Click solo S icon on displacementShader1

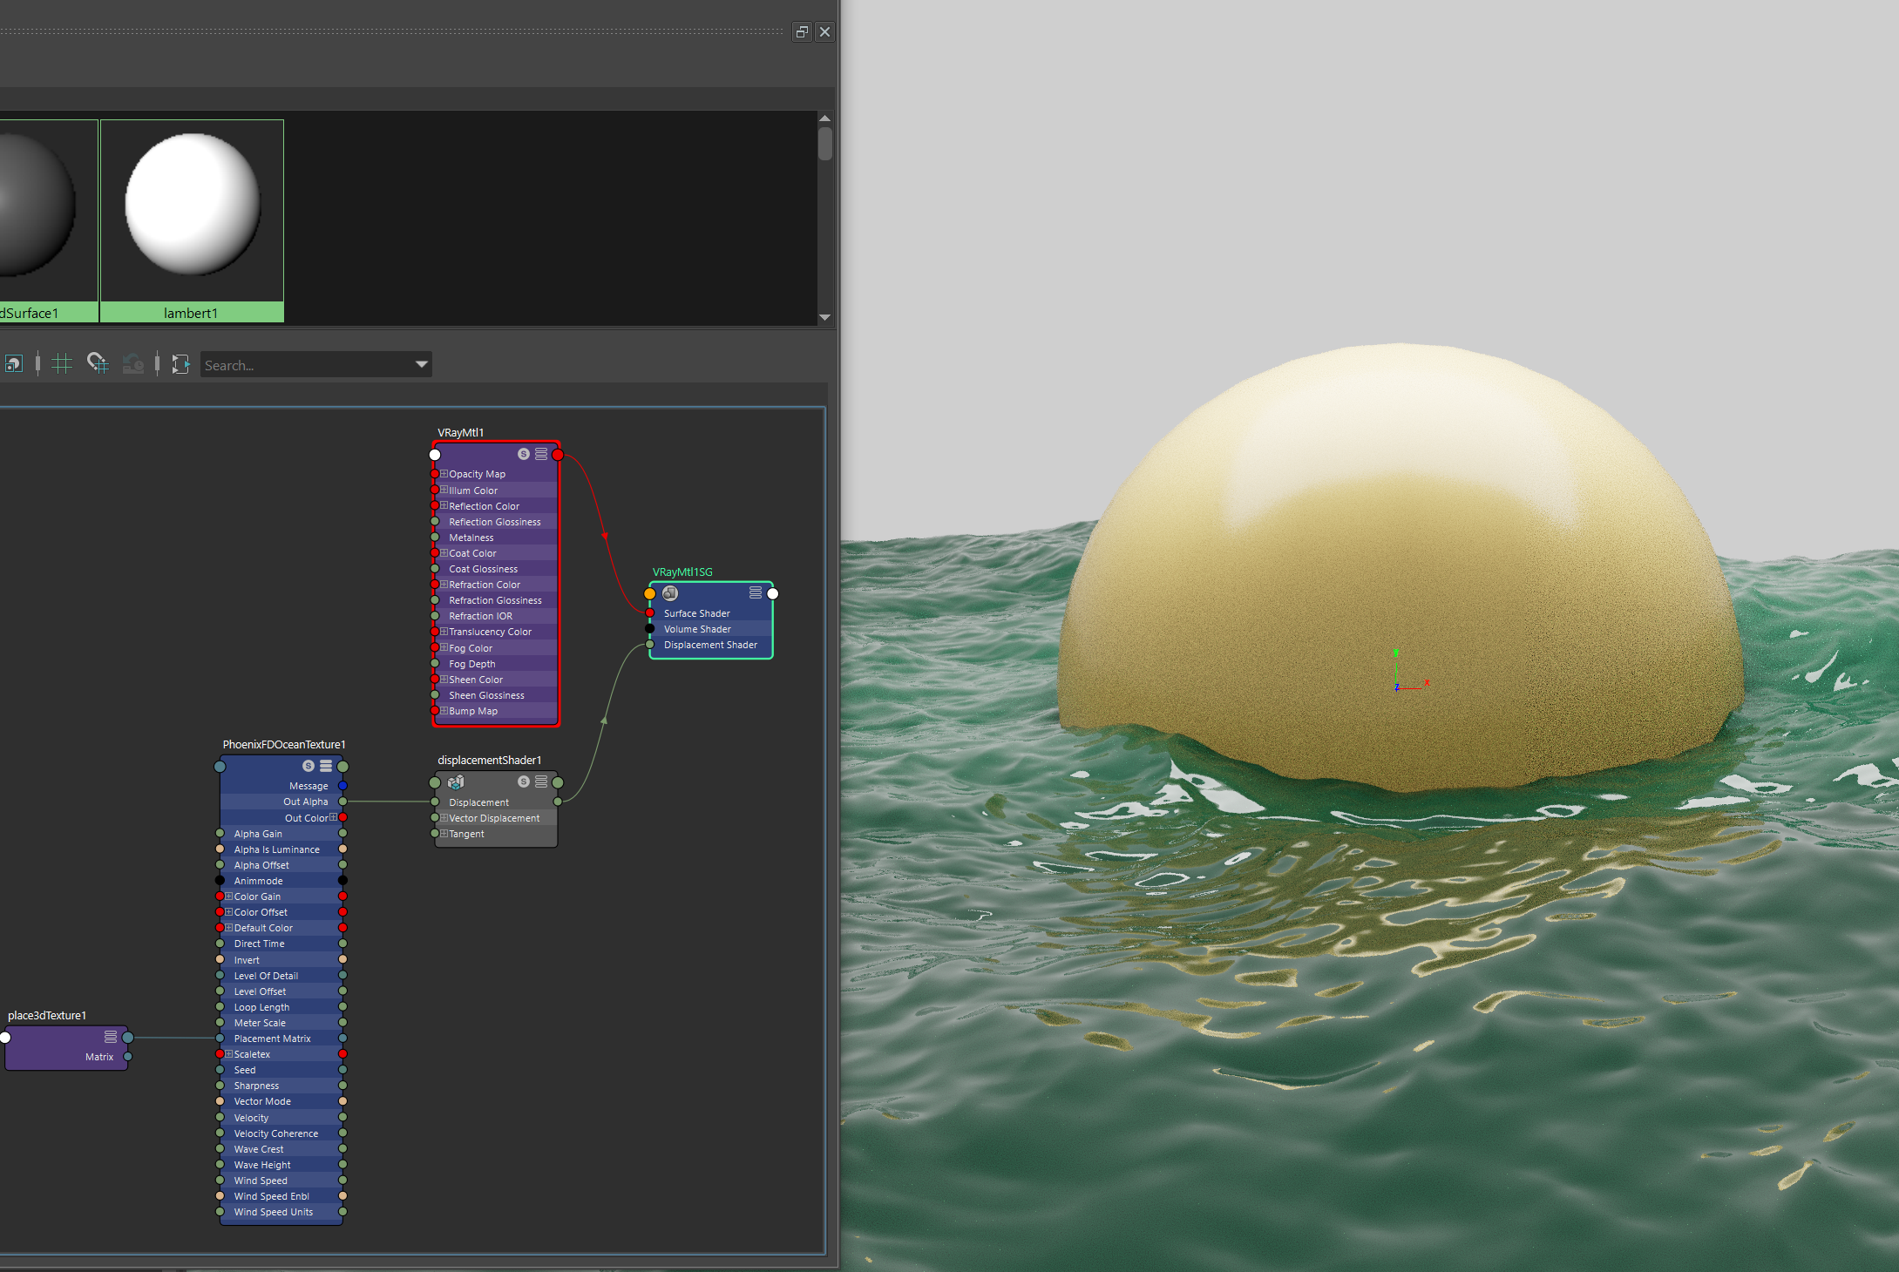click(524, 781)
